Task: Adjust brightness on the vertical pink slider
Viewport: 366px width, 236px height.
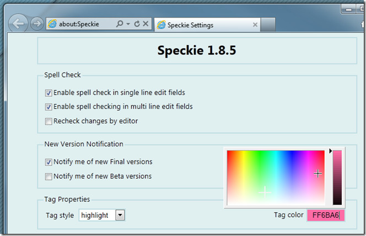Action: point(337,178)
